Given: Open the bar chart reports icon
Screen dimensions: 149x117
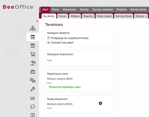Looking at the screenshot, I should pyautogui.click(x=33, y=98).
